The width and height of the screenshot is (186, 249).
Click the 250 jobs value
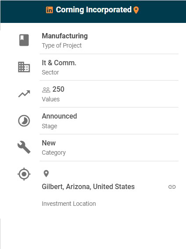(59, 89)
